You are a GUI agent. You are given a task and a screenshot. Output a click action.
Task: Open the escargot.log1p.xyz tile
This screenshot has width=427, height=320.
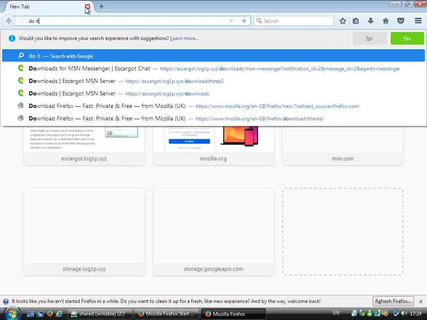pyautogui.click(x=84, y=145)
